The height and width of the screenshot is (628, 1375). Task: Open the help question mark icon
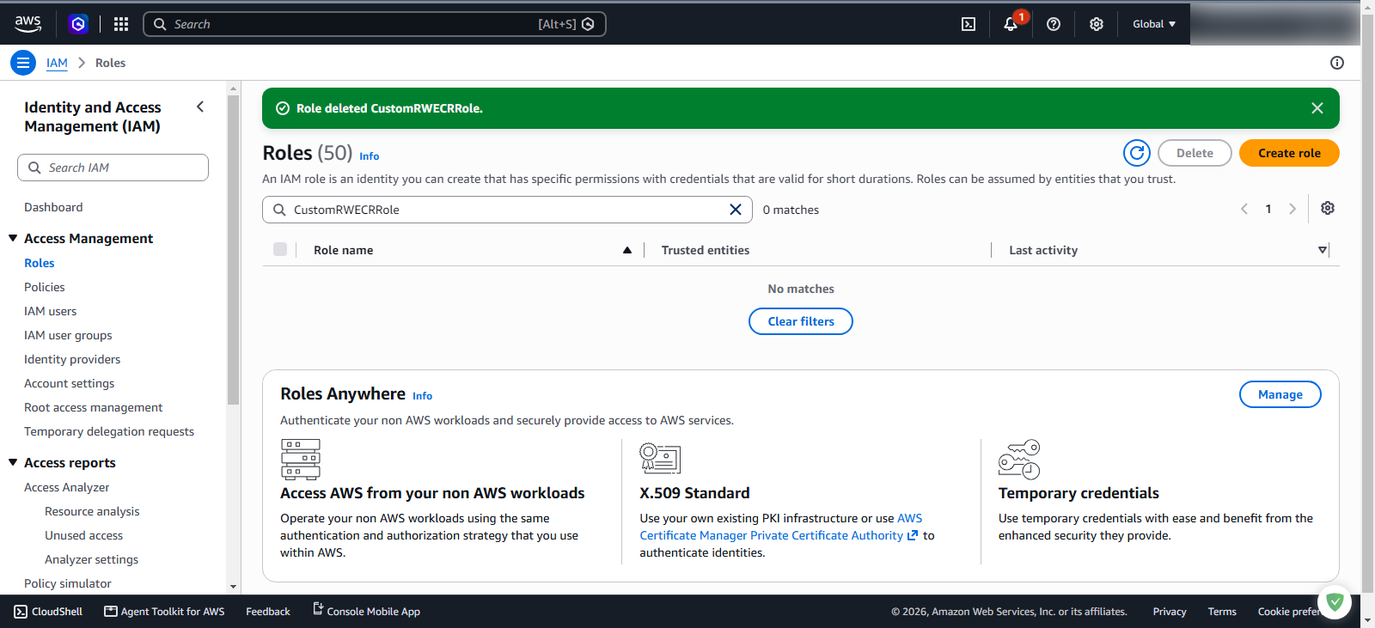click(x=1054, y=24)
